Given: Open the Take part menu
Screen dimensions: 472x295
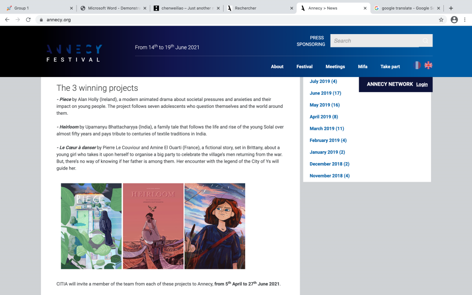Looking at the screenshot, I should tap(390, 66).
